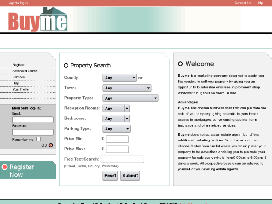Click the GO text in members login
272x204 pixels.
[44, 146]
